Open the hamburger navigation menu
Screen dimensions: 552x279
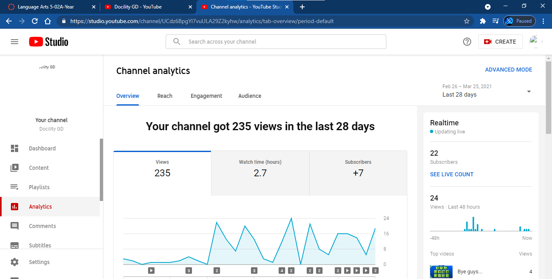coord(15,42)
